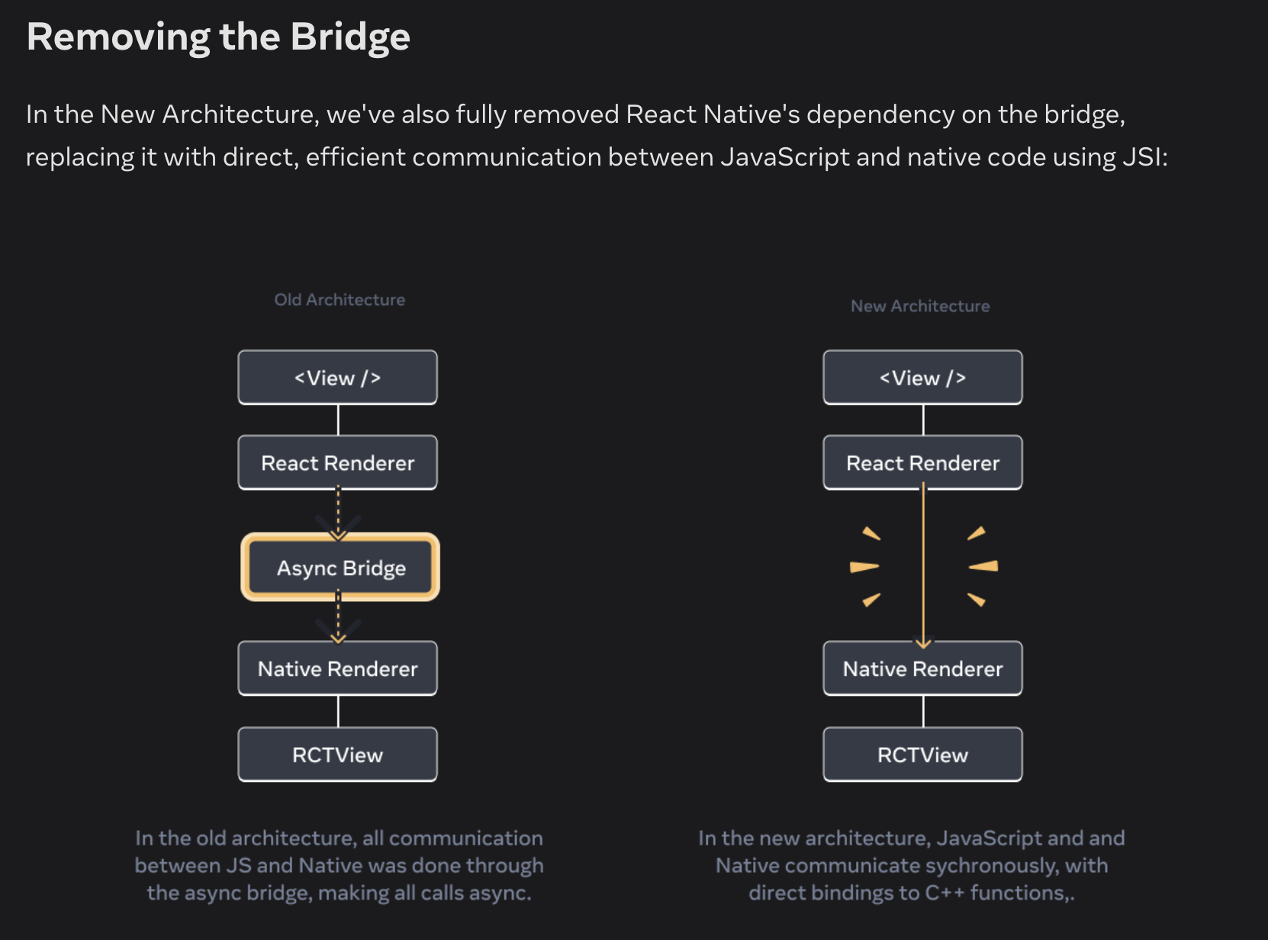Viewport: 1268px width, 940px height.
Task: Click the right spark marks beside the orange arrow
Action: [x=981, y=566]
